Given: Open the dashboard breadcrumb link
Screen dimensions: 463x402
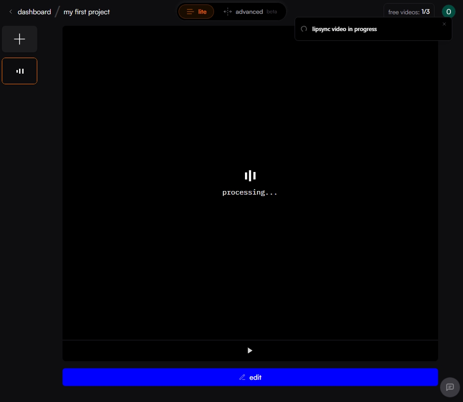Looking at the screenshot, I should pyautogui.click(x=34, y=12).
